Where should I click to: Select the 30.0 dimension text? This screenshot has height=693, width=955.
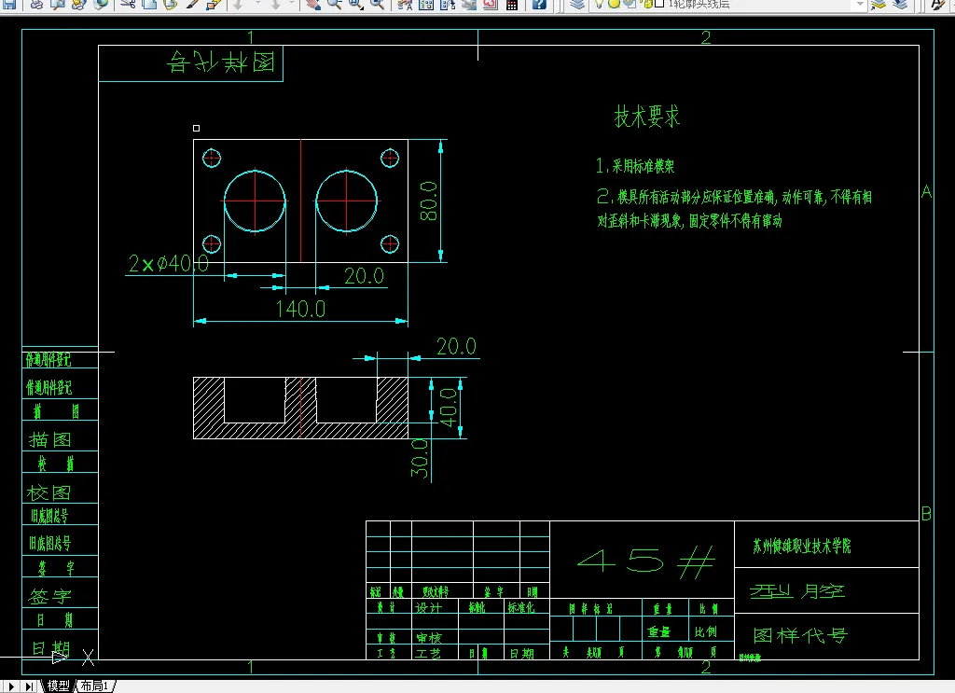click(x=420, y=458)
